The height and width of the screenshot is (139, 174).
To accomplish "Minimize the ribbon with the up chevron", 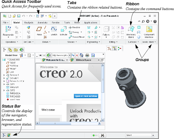I will click(x=139, y=21).
